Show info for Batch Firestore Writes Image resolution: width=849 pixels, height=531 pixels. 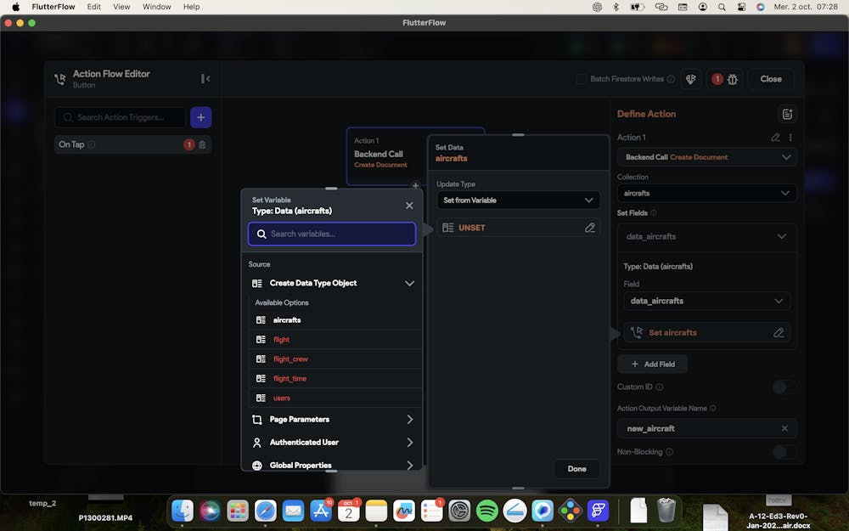(x=671, y=79)
